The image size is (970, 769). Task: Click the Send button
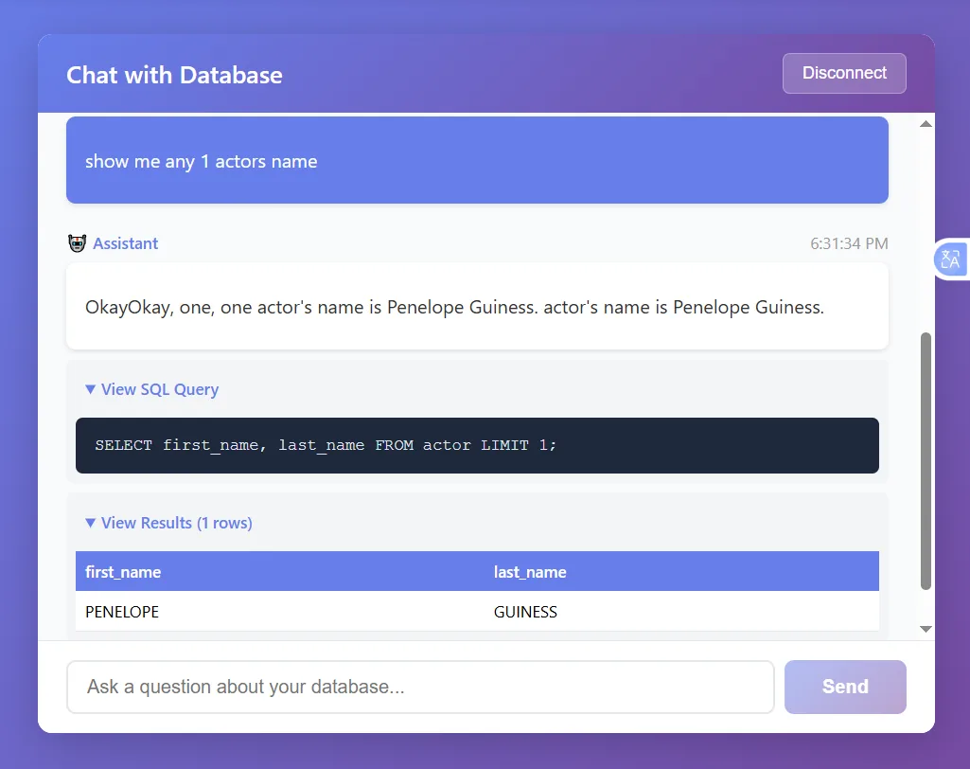tap(845, 687)
